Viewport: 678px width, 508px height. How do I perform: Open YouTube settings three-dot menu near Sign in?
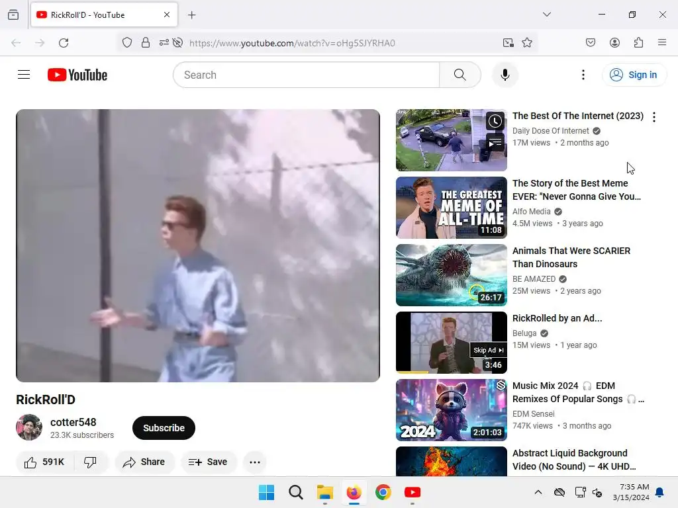click(583, 75)
